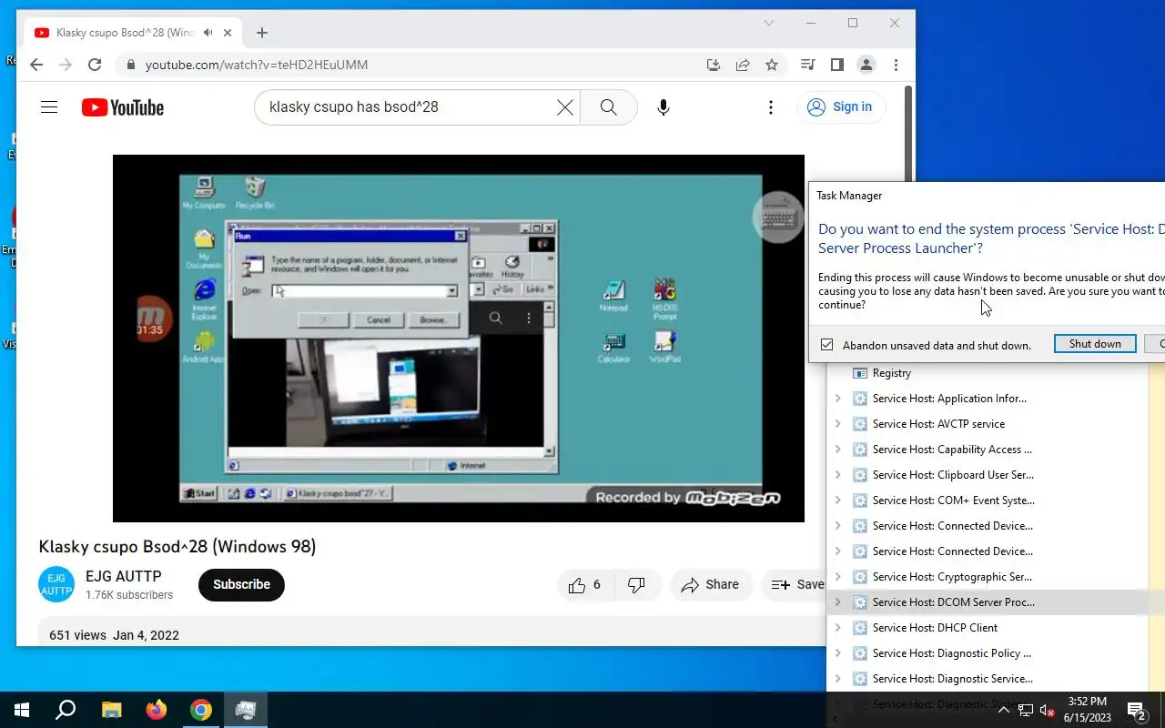Expand Service Host: DHCP Client row

pos(837,628)
